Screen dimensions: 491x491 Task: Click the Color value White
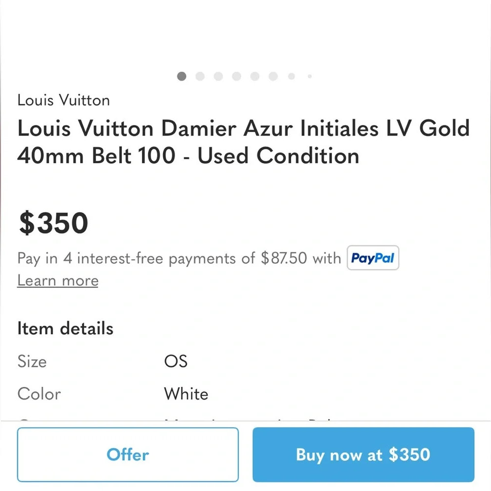(x=186, y=394)
